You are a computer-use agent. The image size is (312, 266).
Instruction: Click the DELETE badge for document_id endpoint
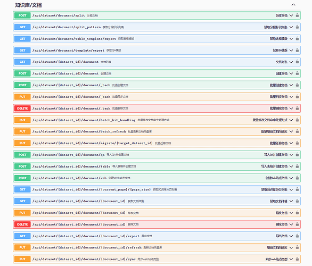pyautogui.click(x=22, y=225)
